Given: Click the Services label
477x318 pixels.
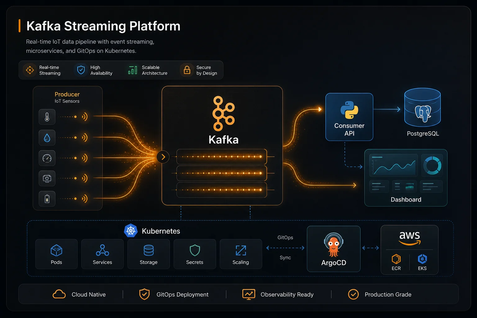Looking at the screenshot, I should pos(102,262).
